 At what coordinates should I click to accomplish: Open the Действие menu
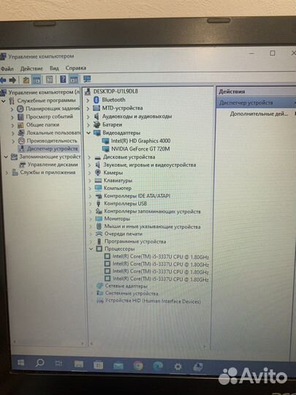pos(31,68)
